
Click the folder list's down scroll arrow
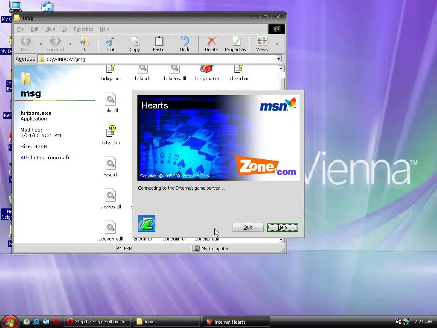click(281, 240)
